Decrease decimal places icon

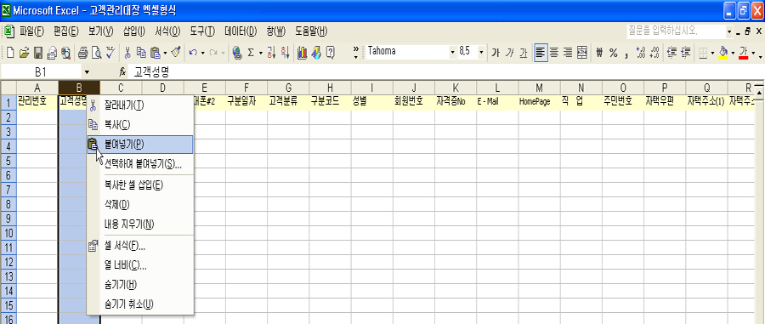tap(654, 52)
